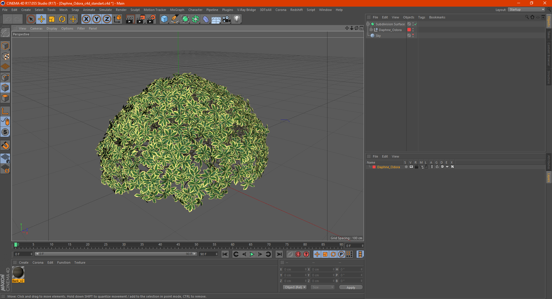Toggle Daphne_Odora layer view visibility

[411, 167]
